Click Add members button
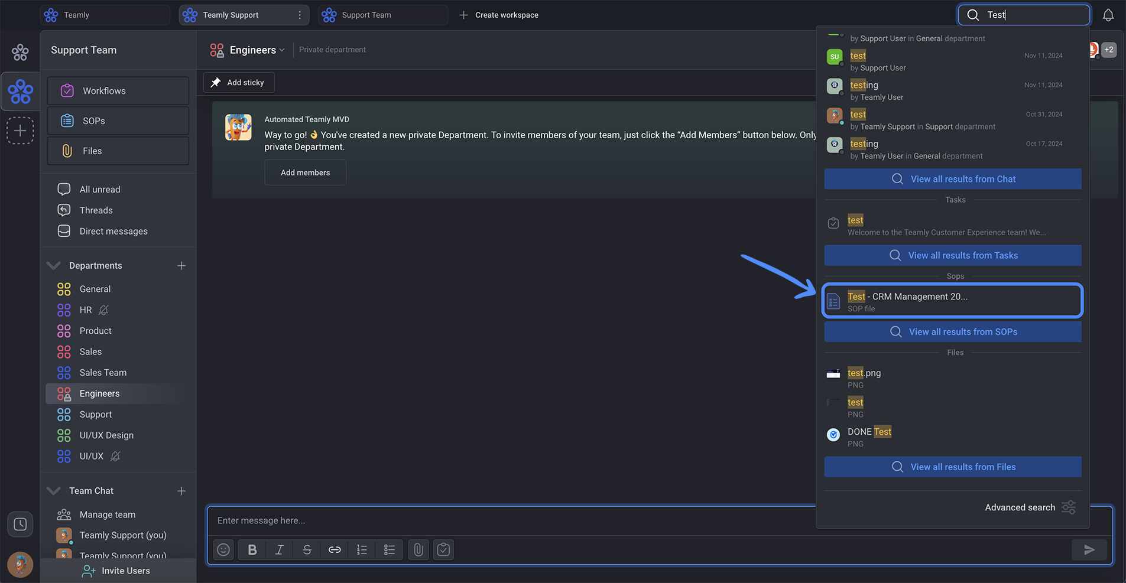This screenshot has height=583, width=1126. pos(305,172)
